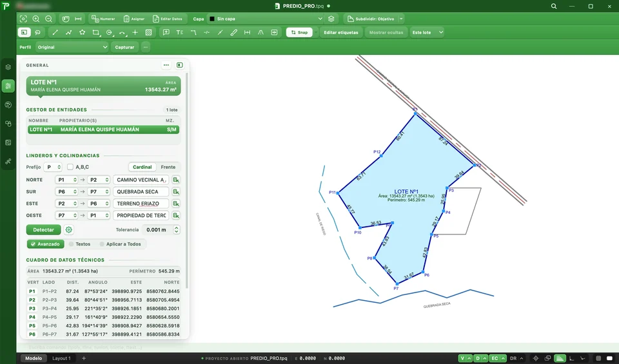Screen dimensions: 619x364
Task: Select the dimension measure tool in drawing toolbar
Action: pyautogui.click(x=247, y=32)
